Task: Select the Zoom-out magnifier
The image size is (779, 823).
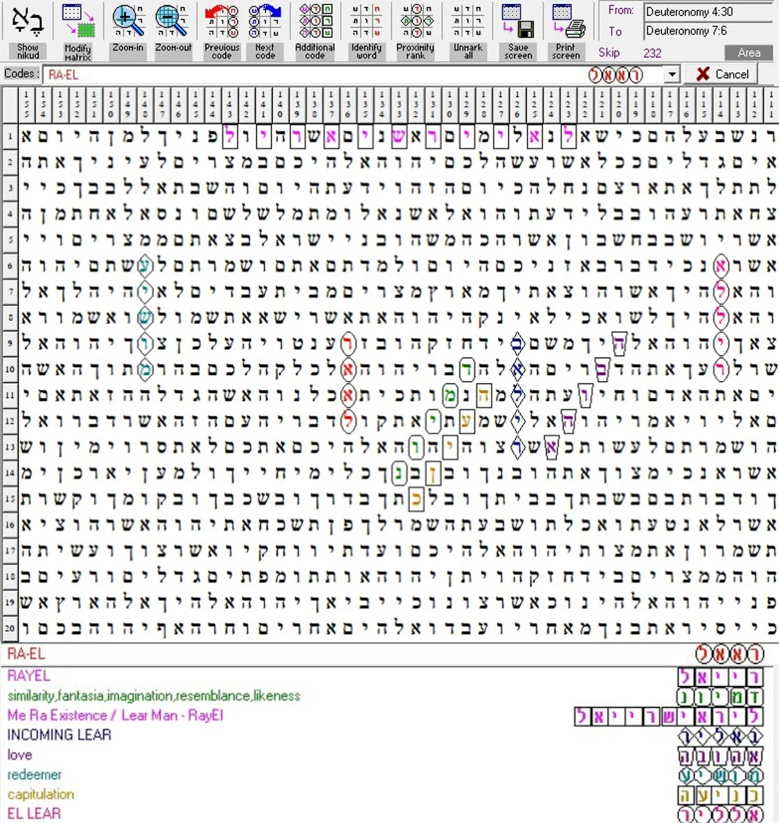Action: 173,31
